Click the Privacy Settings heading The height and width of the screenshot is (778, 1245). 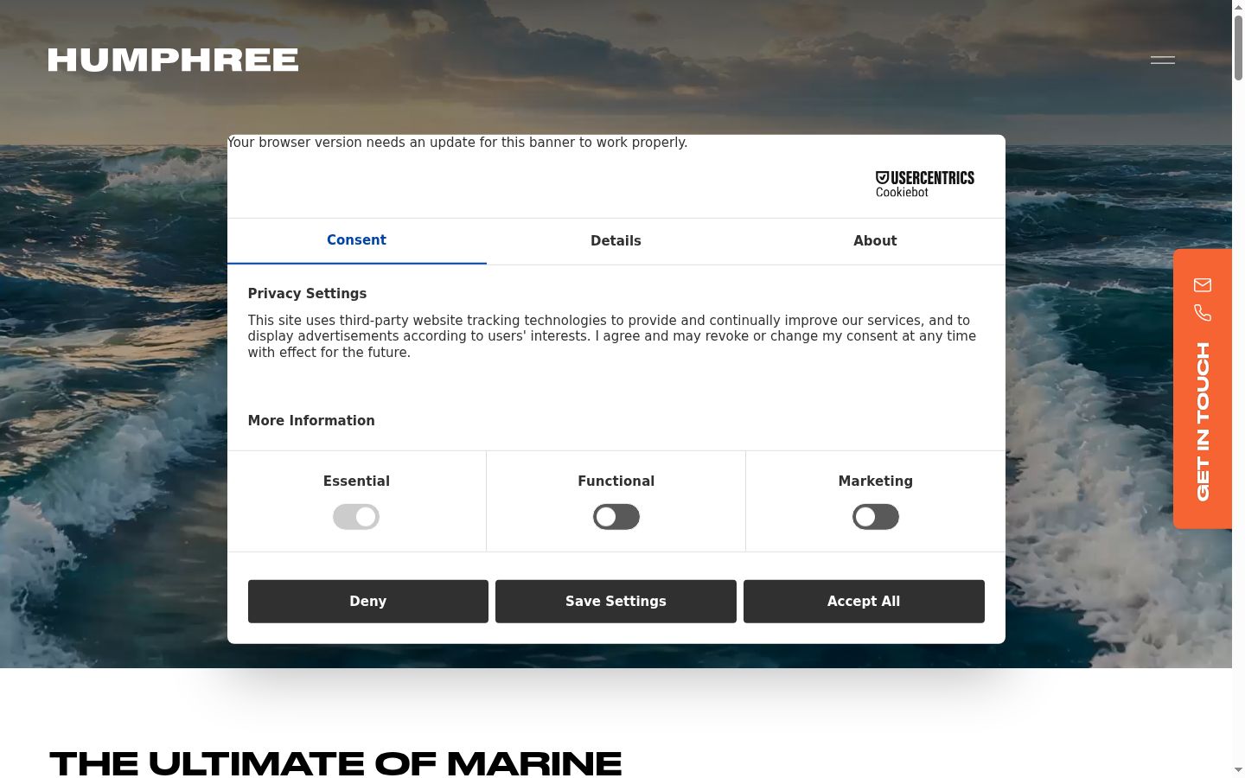[x=307, y=294]
